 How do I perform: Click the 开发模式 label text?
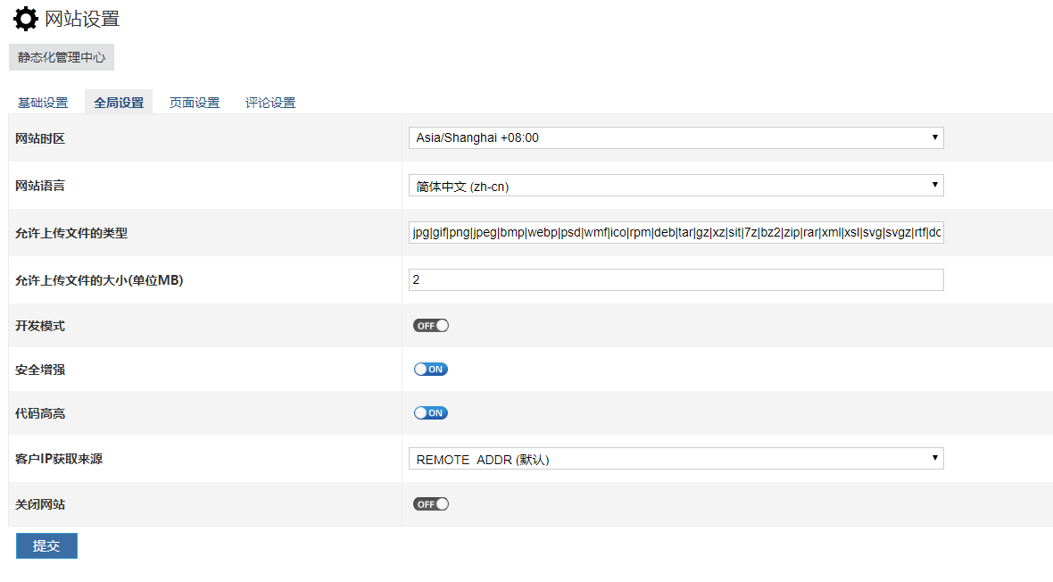tap(40, 326)
